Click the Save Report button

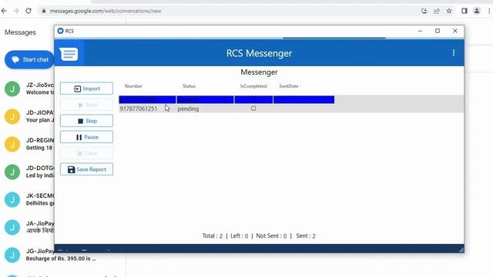click(x=86, y=169)
